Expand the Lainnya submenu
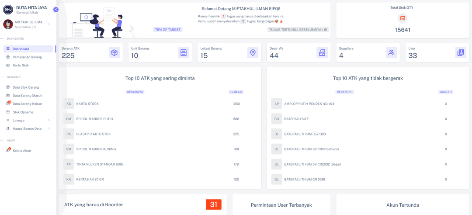Viewport: 472px width, 215px height. [x=49, y=121]
